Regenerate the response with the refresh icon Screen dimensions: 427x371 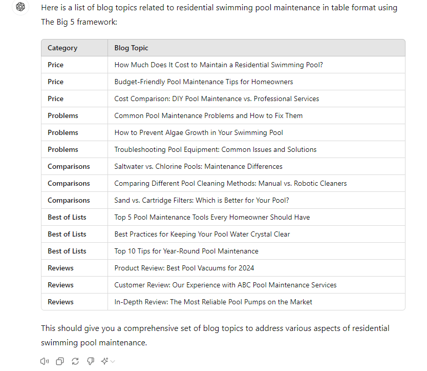75,361
